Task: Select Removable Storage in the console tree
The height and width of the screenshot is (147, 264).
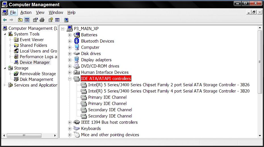Action: pyautogui.click(x=38, y=74)
